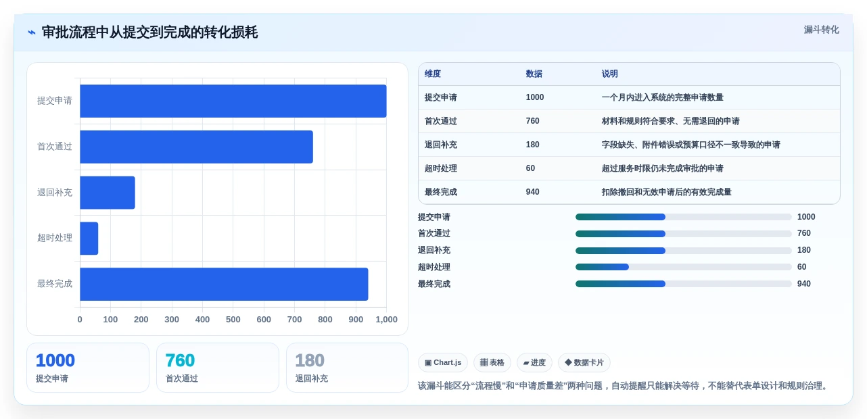Click the 数据 column header
Image resolution: width=867 pixels, height=419 pixels.
pos(534,74)
